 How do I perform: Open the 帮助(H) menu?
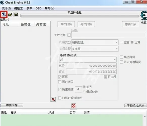click(x=50, y=8)
